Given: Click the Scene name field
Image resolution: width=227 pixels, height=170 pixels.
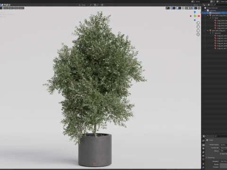Looking at the screenshot, I should coord(202,1).
